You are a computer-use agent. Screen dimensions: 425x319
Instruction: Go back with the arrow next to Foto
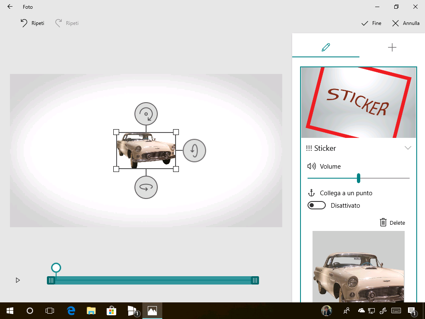point(10,7)
